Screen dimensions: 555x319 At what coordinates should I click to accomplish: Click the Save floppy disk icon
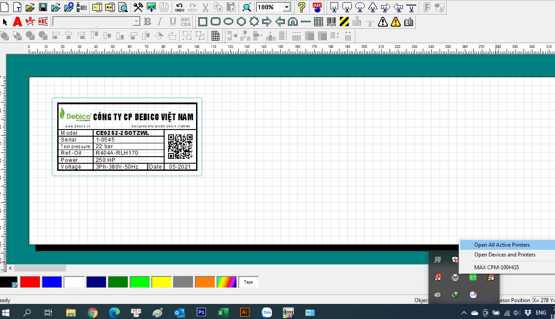43,7
